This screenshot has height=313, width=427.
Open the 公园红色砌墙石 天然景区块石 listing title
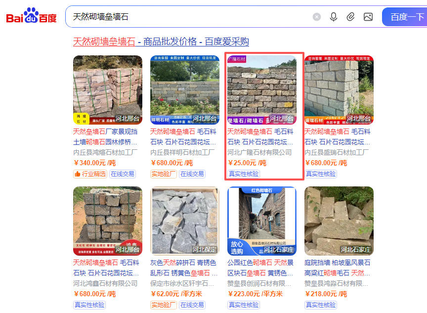click(x=260, y=268)
